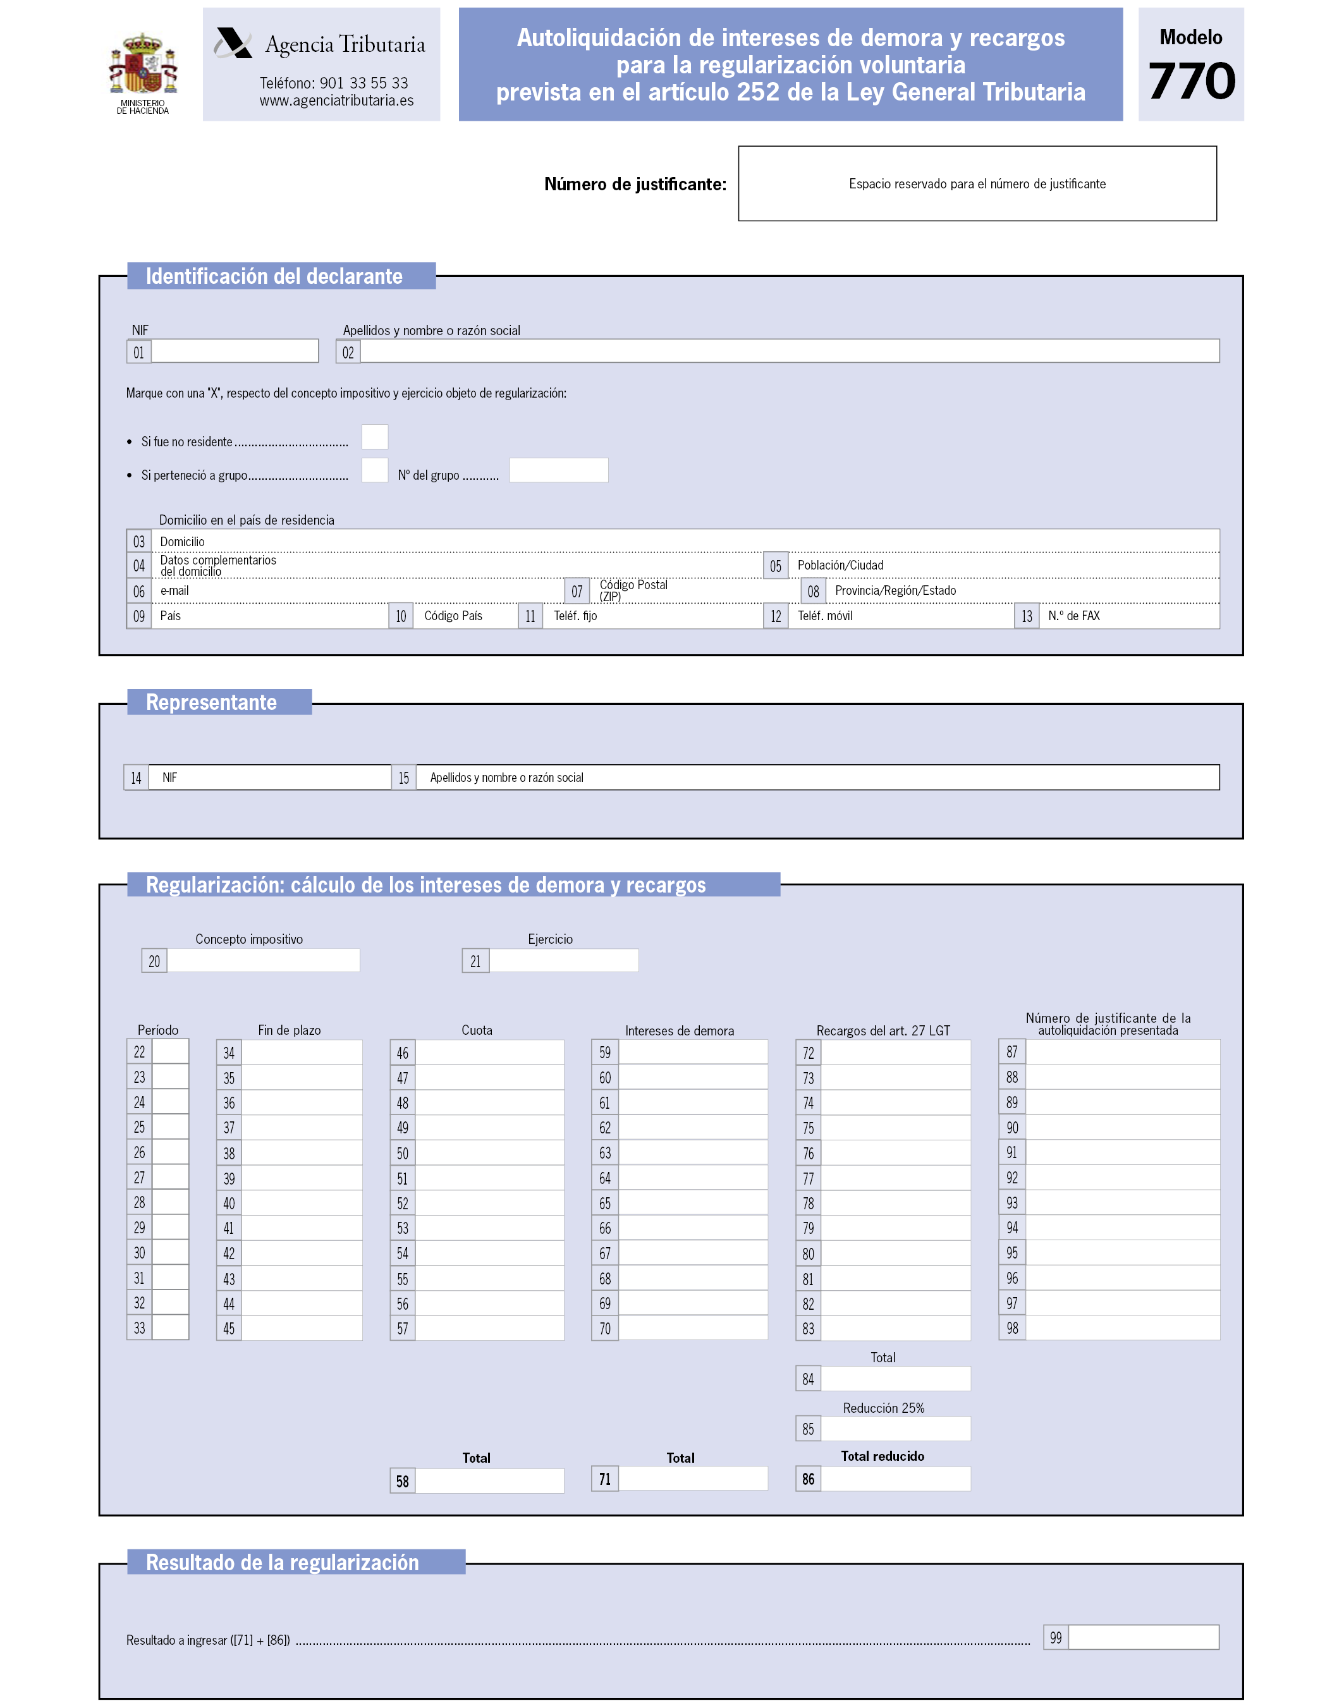The height and width of the screenshot is (1708, 1344).
Task: Click the 'Resultado a ingresar' field 99
Action: (1144, 1637)
